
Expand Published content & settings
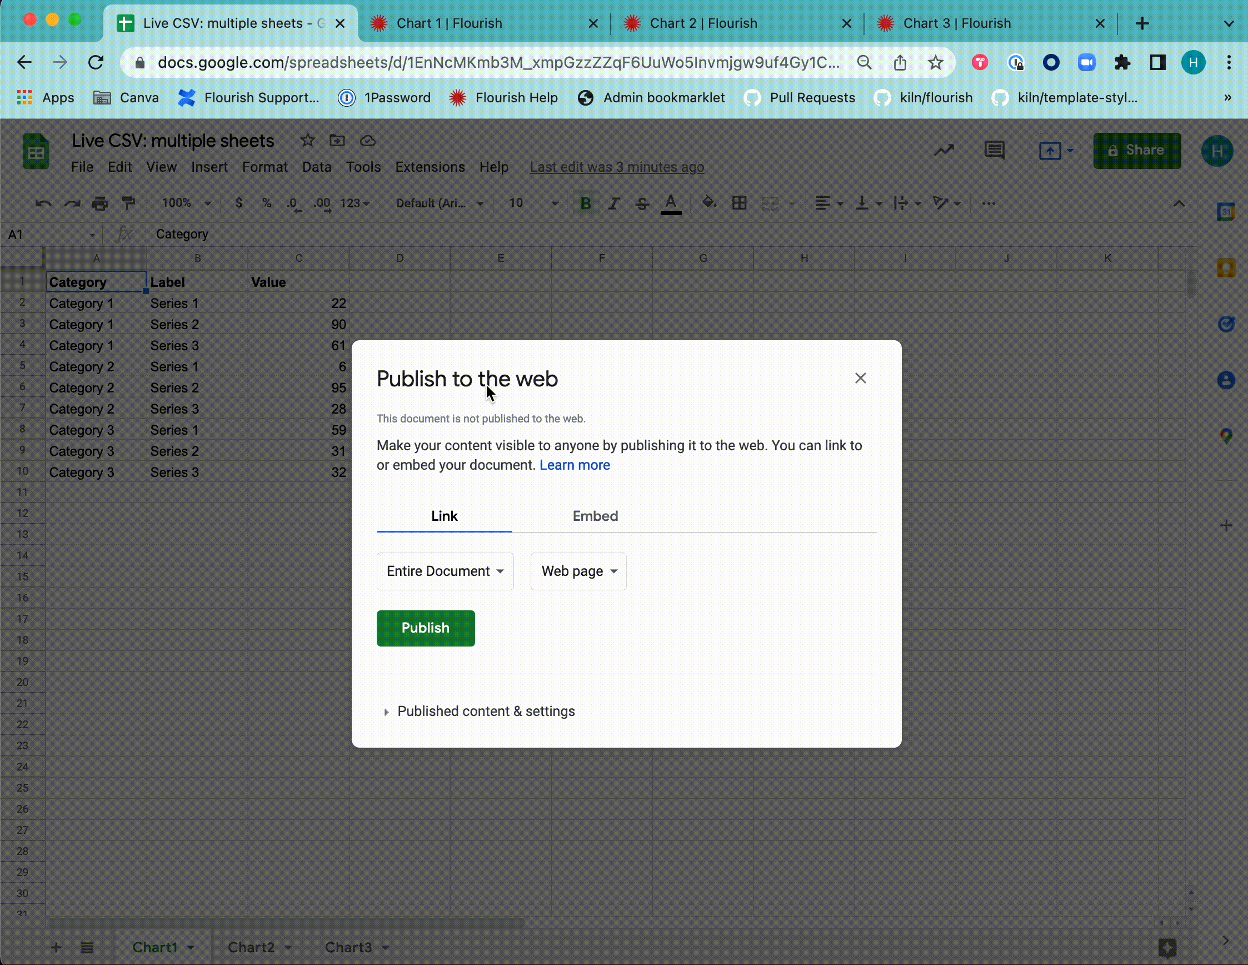point(486,711)
